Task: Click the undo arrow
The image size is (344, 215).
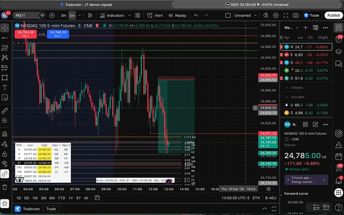Action: (x=196, y=15)
